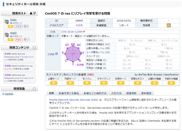This screenshot has width=182, height=131.
Task: Click the external link icon beside CVE-2018-12384
Action: coord(84,32)
